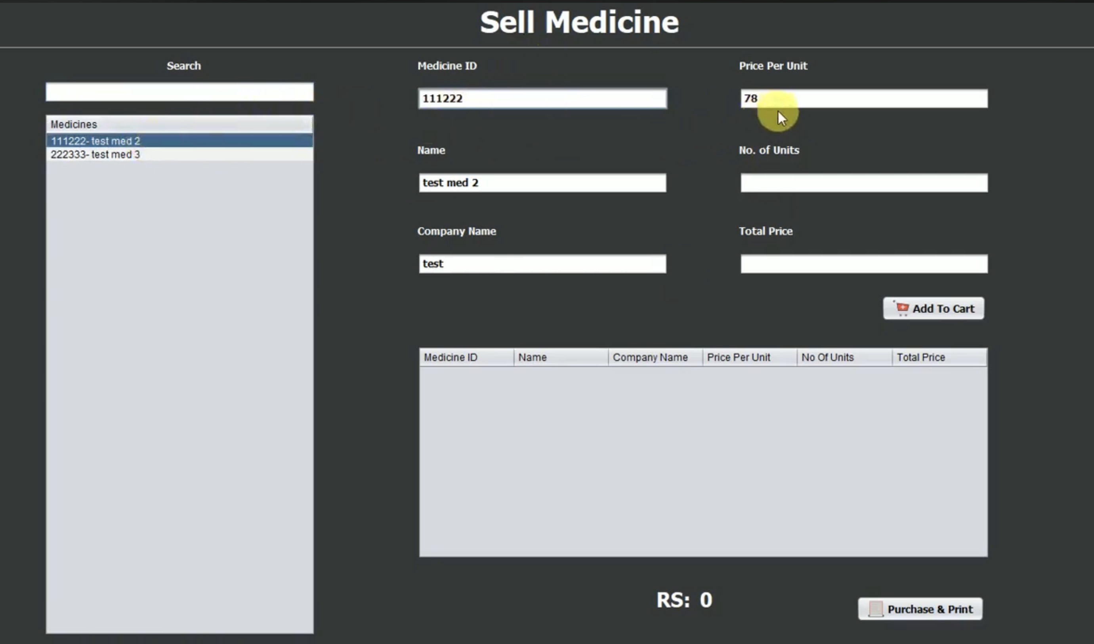Click the Medicine ID column header in cart table
Viewport: 1094px width, 644px height.
coord(466,357)
